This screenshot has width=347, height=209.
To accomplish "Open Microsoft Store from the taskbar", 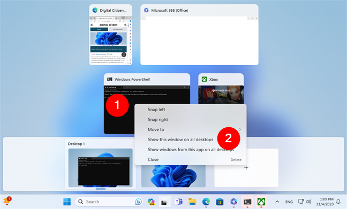I will [220, 202].
